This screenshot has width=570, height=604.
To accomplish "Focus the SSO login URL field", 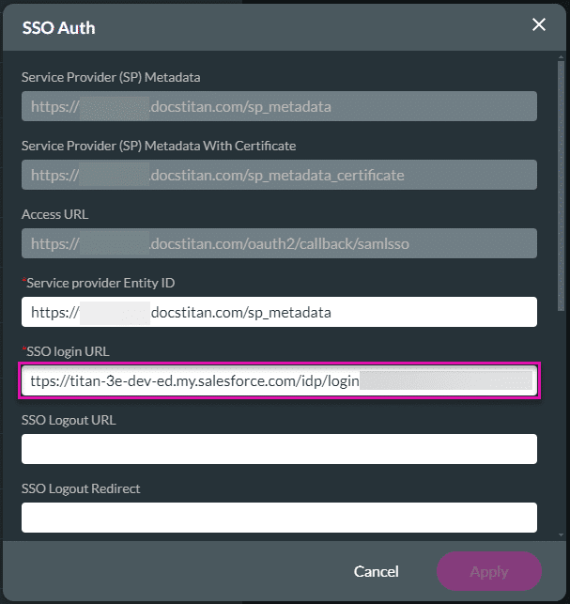I will point(279,381).
